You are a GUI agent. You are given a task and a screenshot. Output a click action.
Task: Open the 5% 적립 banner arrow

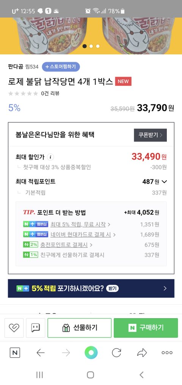165,288
